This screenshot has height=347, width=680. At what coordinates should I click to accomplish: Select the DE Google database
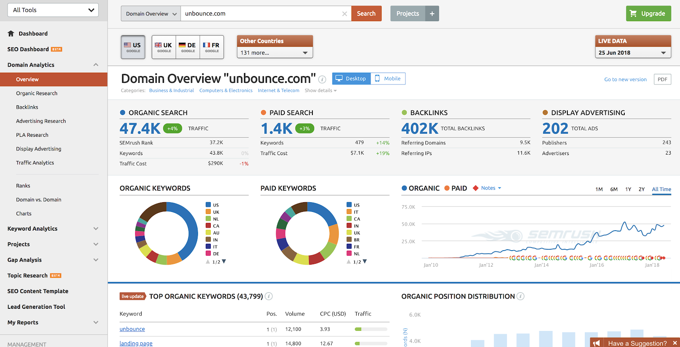187,47
